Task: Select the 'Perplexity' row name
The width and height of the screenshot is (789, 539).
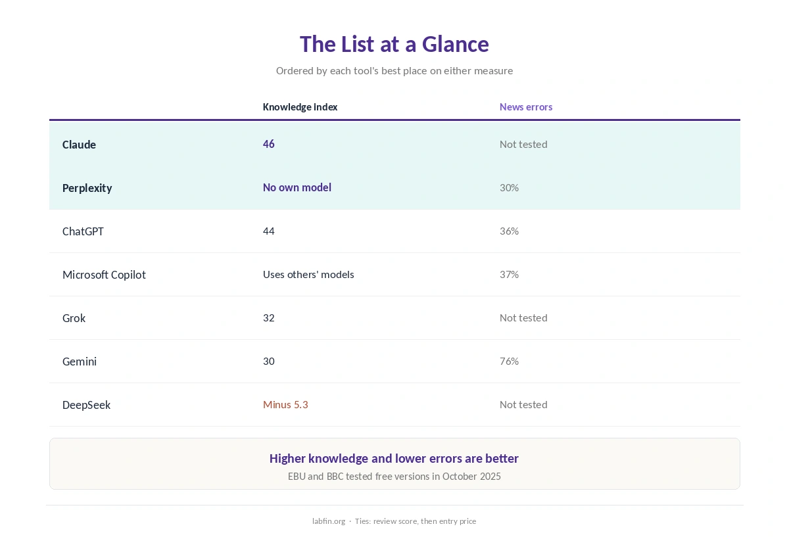Action: coord(87,188)
